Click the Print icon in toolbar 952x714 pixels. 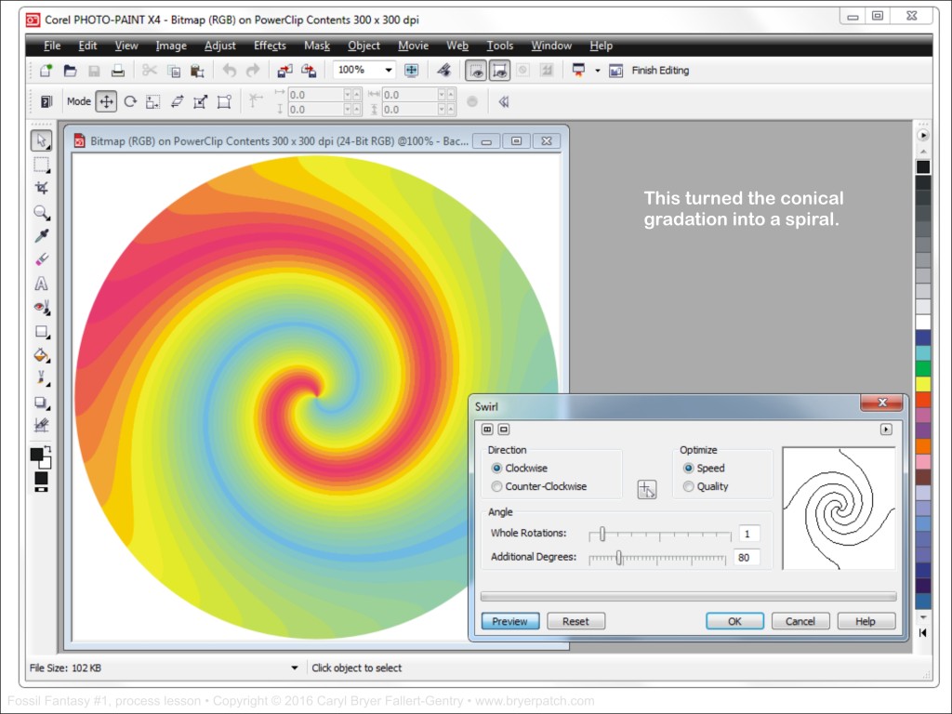(x=118, y=71)
